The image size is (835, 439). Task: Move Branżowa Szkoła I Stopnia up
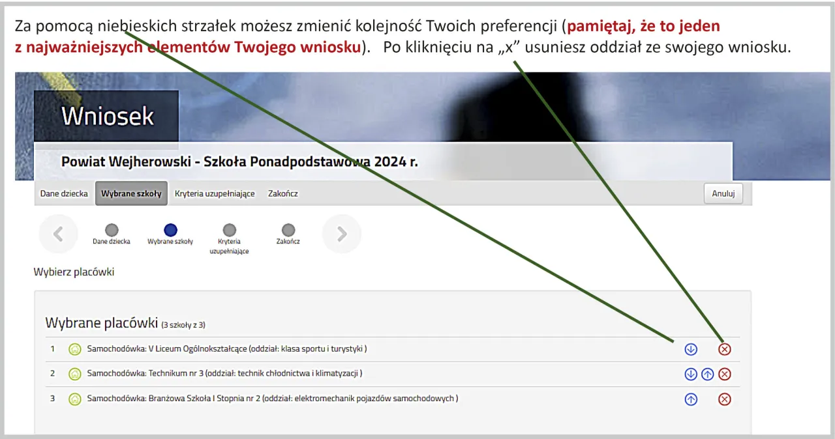(691, 399)
